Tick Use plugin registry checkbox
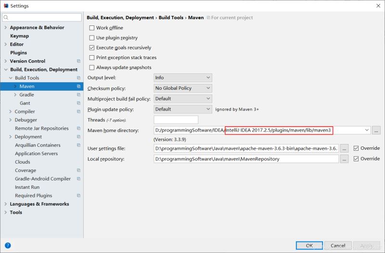This screenshot has width=385, height=253. (92, 38)
